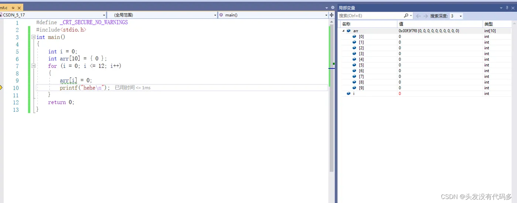The height and width of the screenshot is (203, 517).
Task: Click the locals search magnifier icon
Action: click(406, 15)
